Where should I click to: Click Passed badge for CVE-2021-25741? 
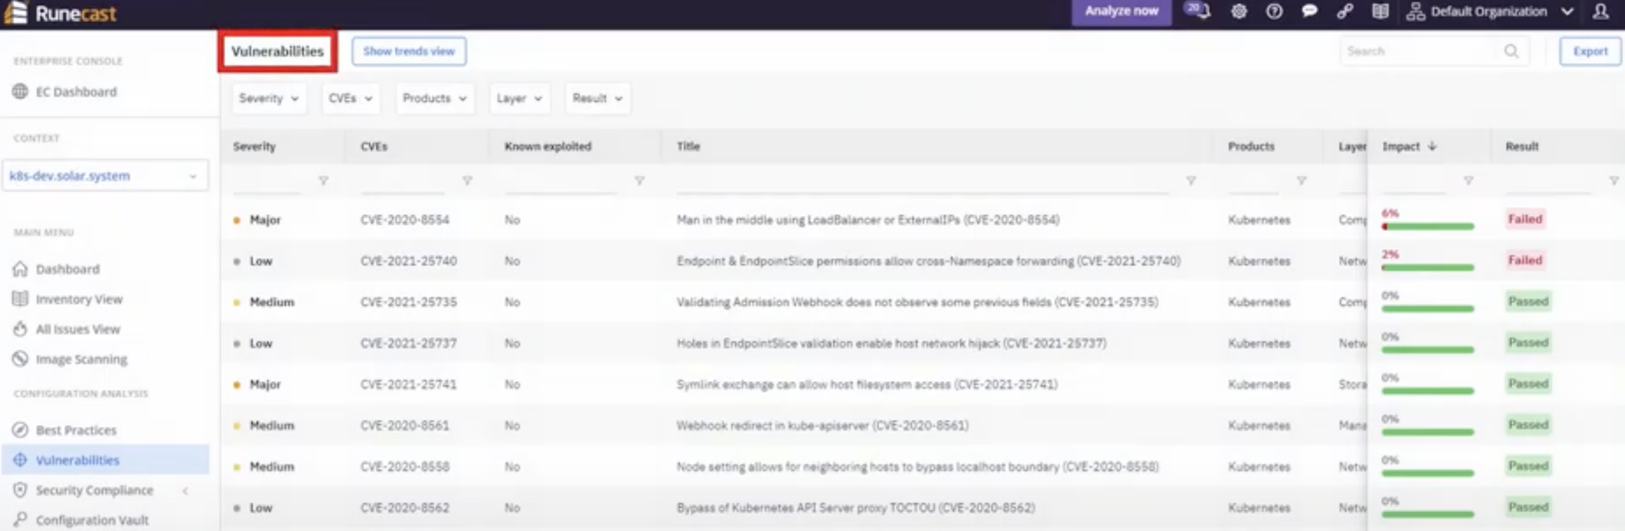tap(1528, 384)
